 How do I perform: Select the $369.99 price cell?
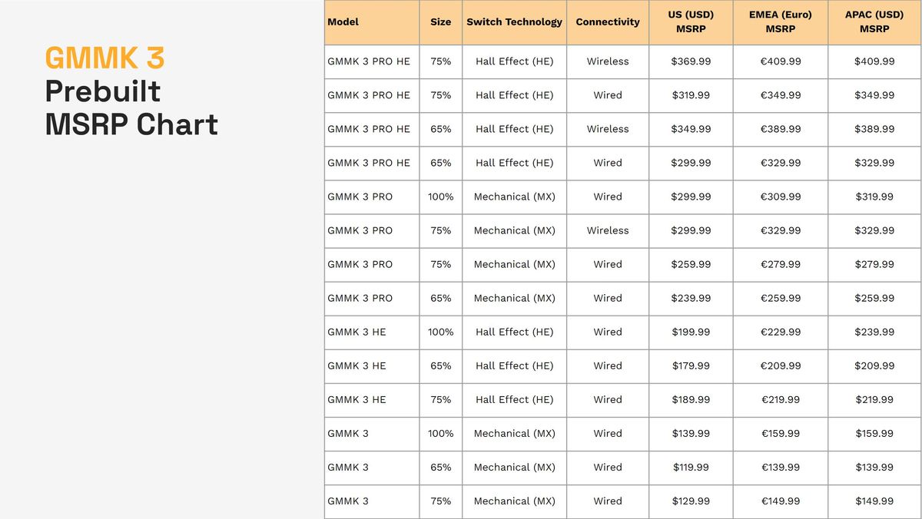[690, 61]
